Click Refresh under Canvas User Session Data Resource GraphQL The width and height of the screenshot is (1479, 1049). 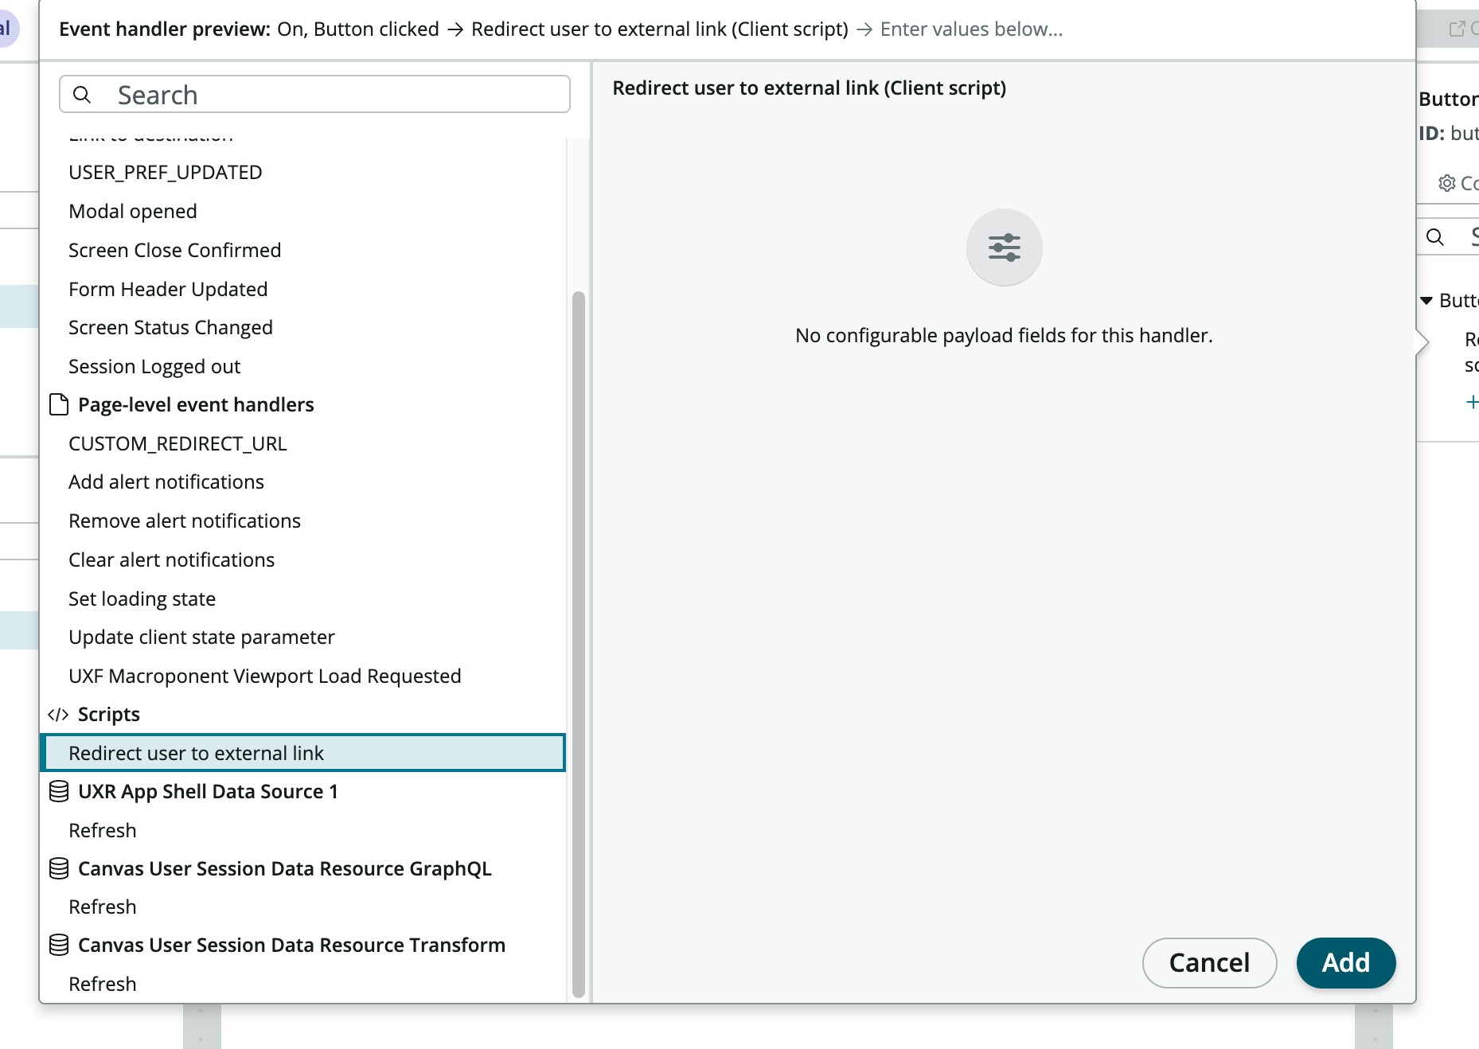pos(102,907)
